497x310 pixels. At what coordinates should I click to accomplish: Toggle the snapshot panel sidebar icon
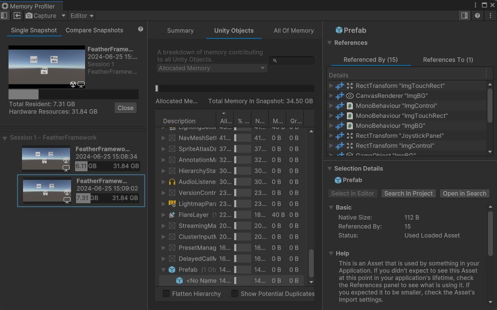tap(4, 15)
